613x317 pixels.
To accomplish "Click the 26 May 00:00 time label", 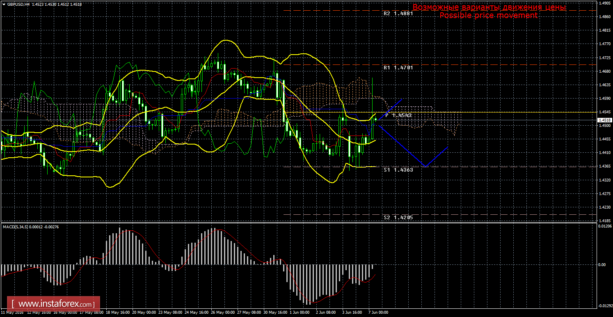I will click(x=223, y=312).
